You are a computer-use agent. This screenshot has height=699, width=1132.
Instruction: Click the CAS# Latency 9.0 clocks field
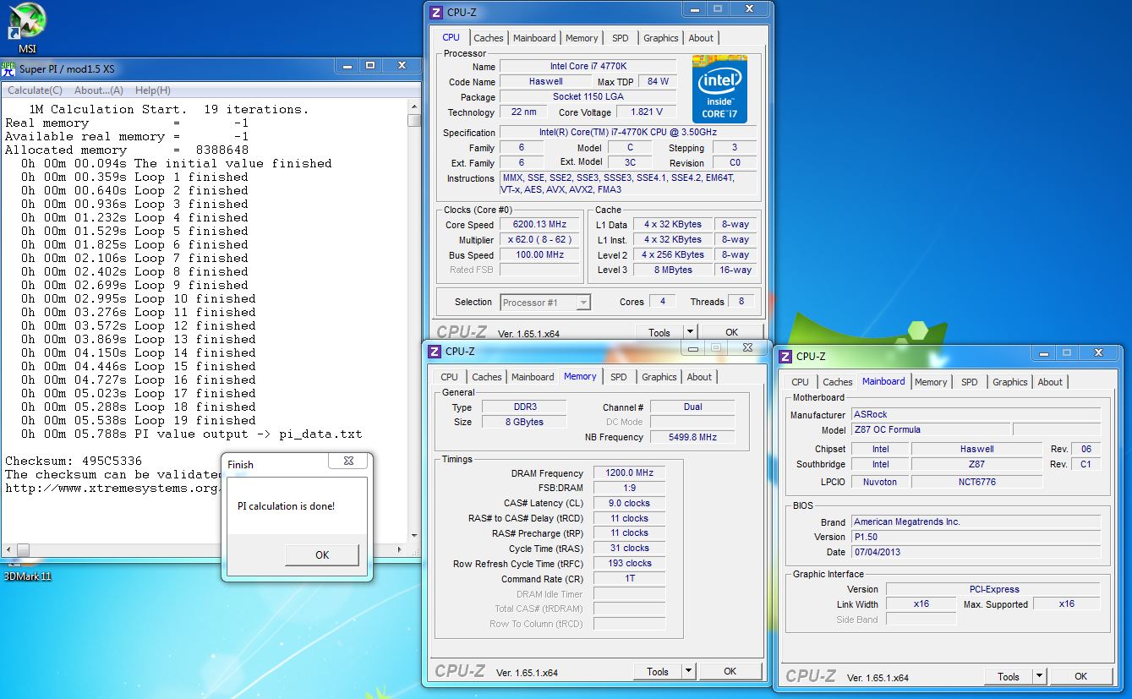click(630, 504)
